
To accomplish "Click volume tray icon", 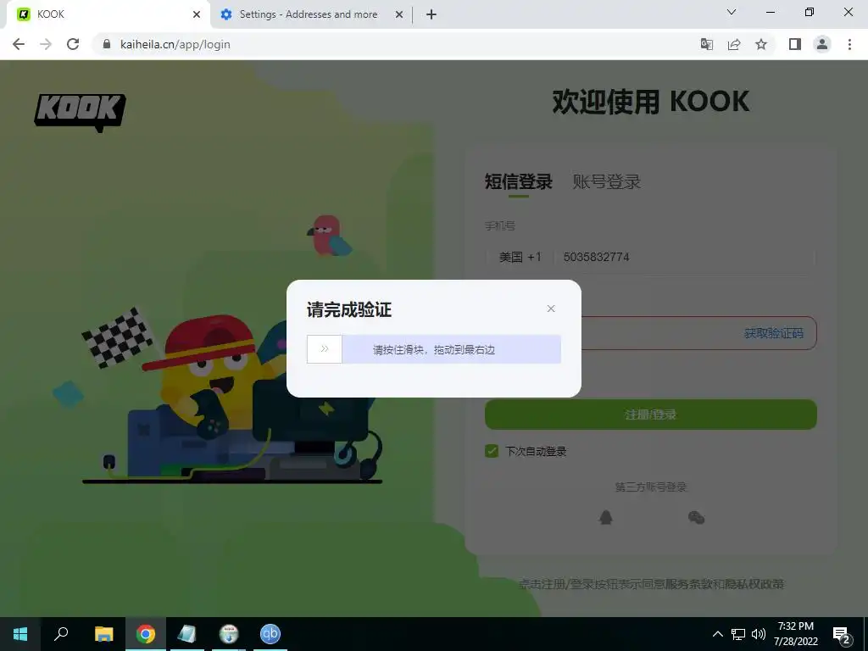I will point(759,634).
